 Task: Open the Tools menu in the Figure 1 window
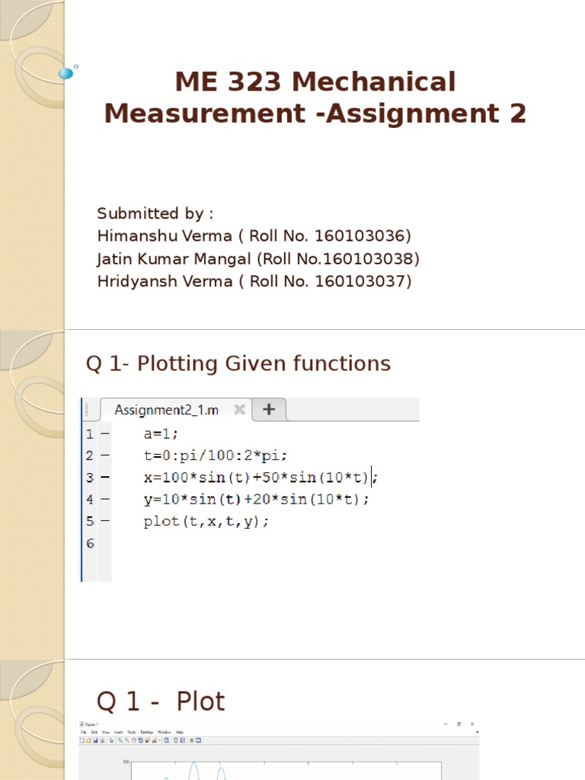(x=131, y=732)
